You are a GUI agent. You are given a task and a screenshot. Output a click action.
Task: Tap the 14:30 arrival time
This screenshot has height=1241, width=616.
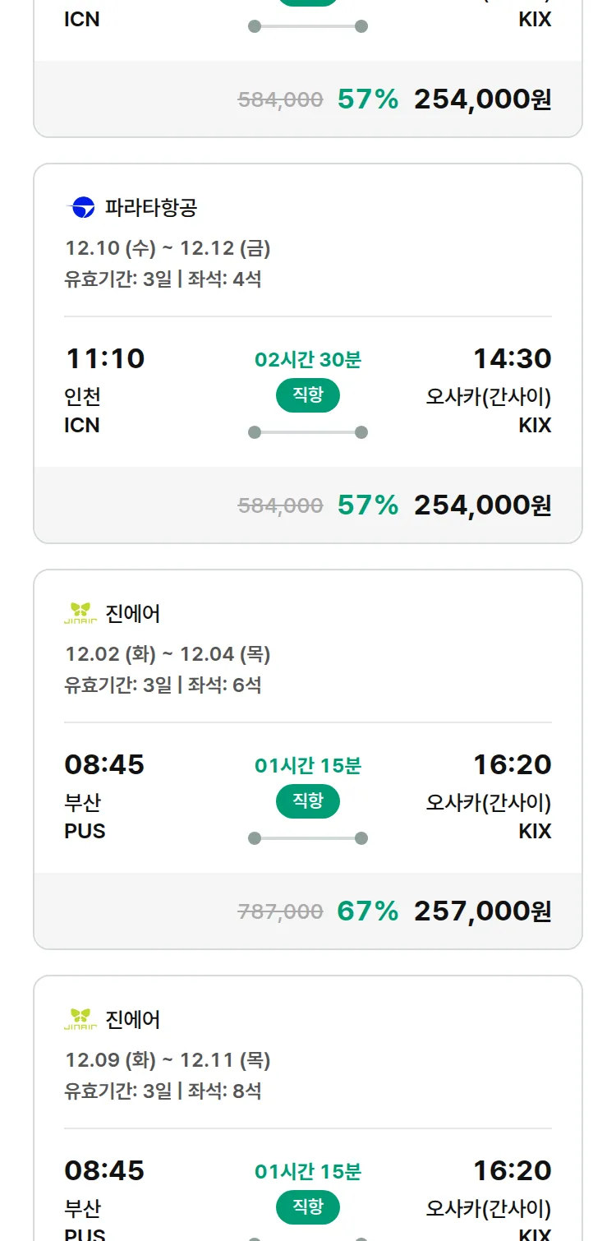[x=512, y=358]
